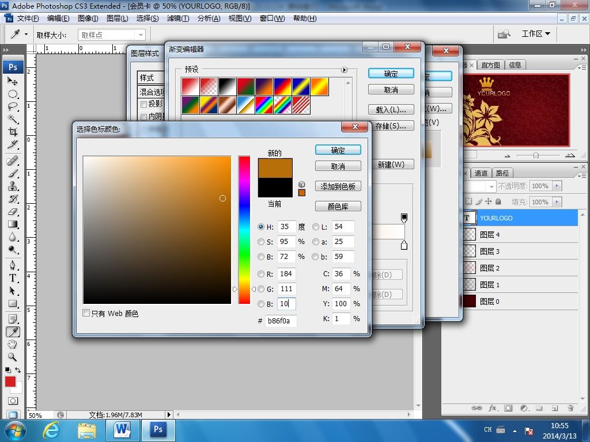Screen dimensions: 590x442
Task: Select the Horizontal Type tool
Action: click(13, 278)
